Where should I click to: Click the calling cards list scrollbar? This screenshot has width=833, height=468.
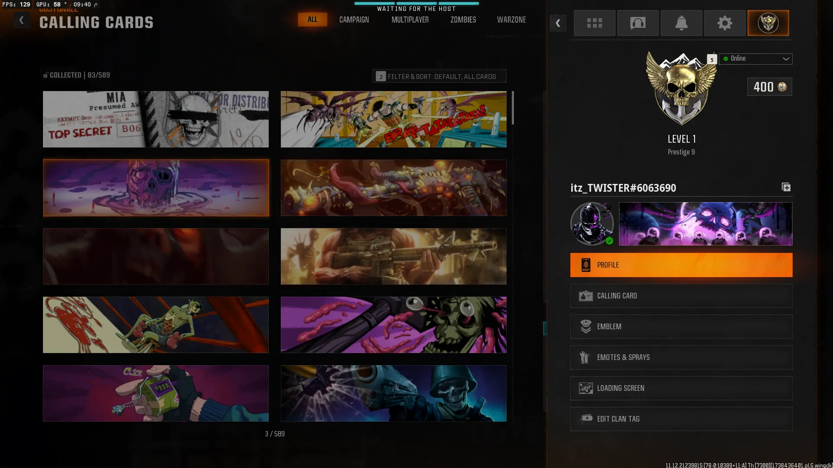point(513,108)
